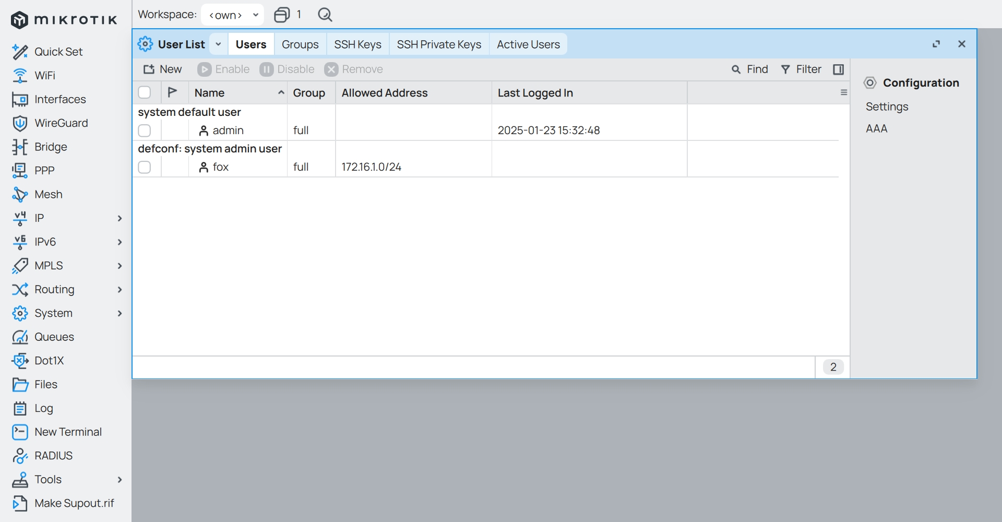Click the user icon beside admin
The height and width of the screenshot is (522, 1002).
pyautogui.click(x=204, y=130)
